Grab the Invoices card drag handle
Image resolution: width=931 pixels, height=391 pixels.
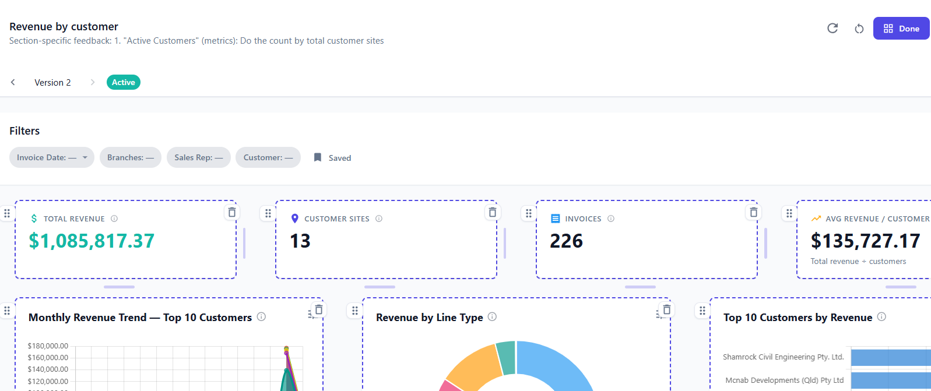[529, 213]
